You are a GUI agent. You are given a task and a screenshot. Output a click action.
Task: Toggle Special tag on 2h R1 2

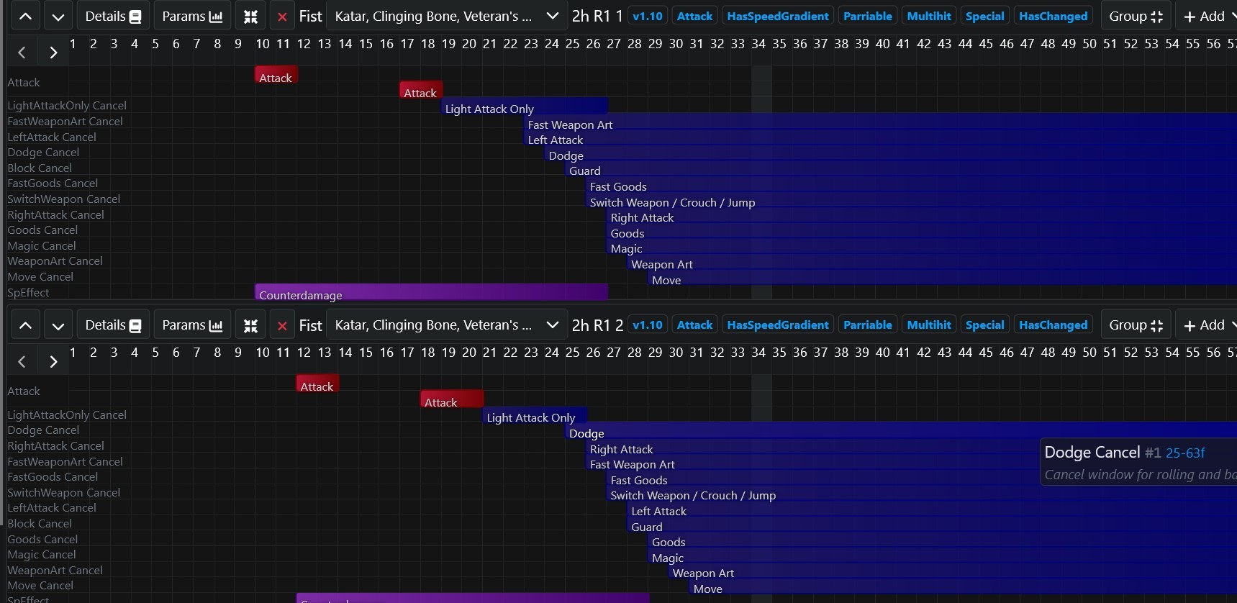tap(984, 325)
